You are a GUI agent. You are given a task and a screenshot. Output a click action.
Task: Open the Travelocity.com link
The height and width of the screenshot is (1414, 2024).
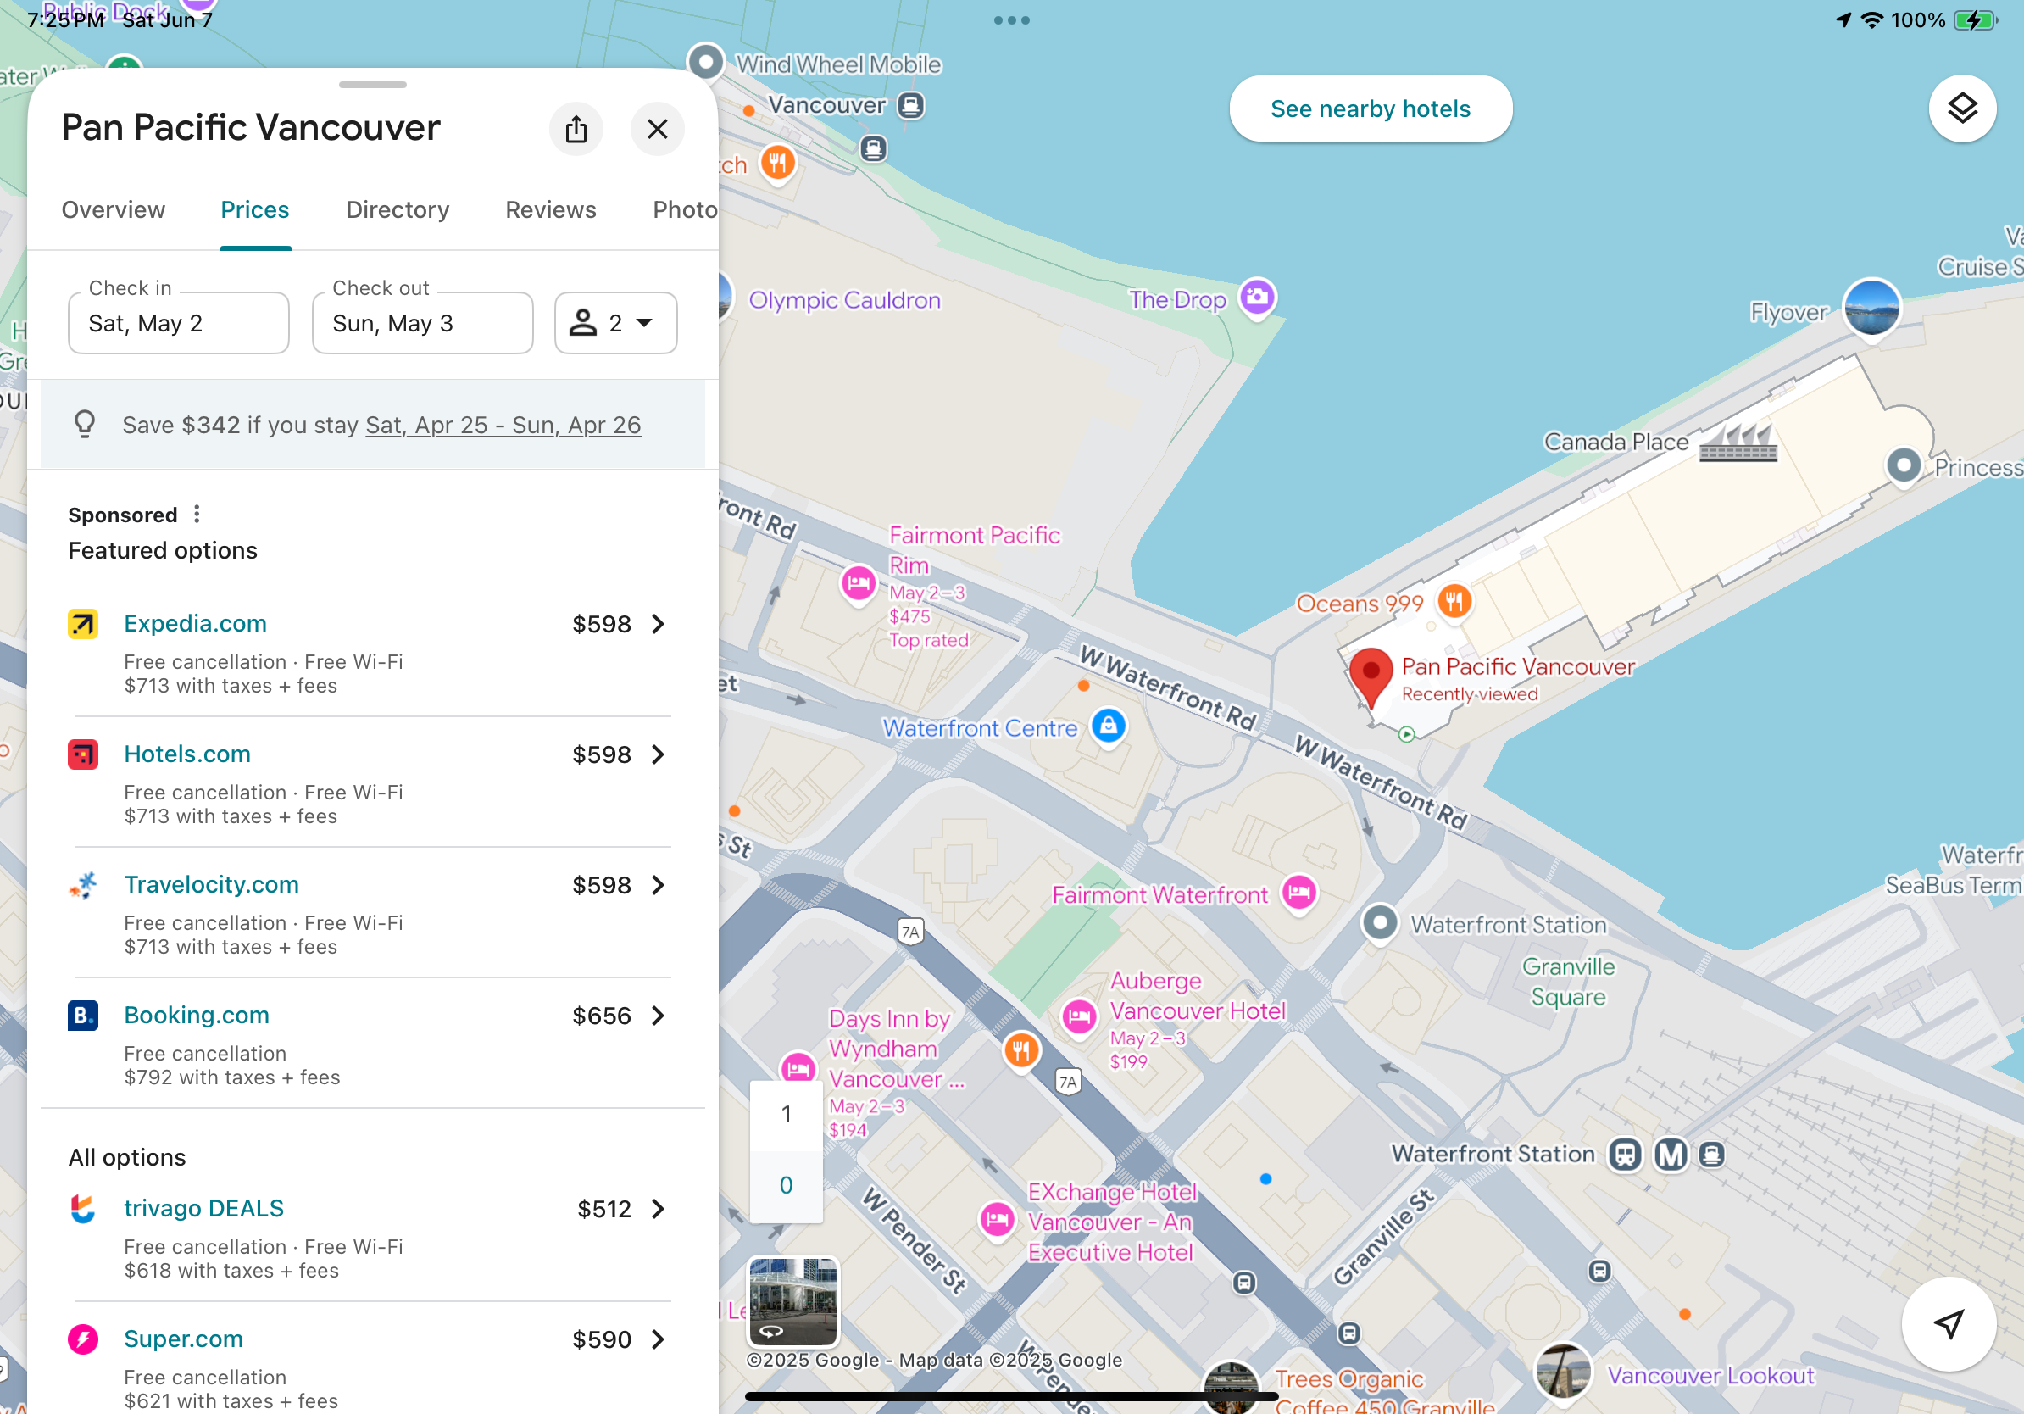[x=212, y=884]
